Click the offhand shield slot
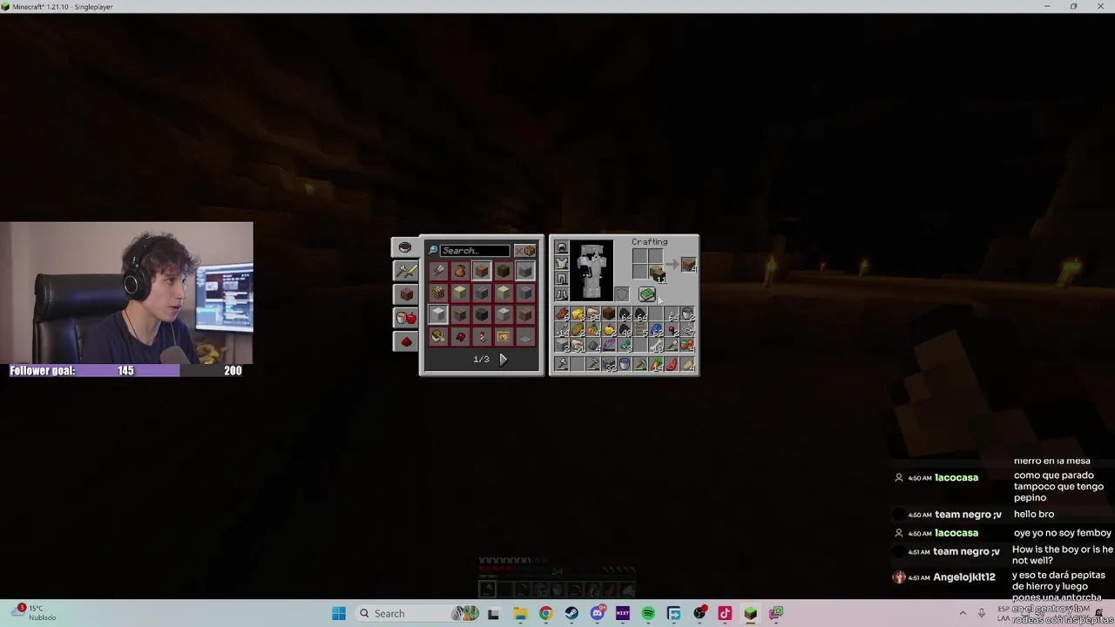Image resolution: width=1115 pixels, height=627 pixels. pyautogui.click(x=621, y=294)
